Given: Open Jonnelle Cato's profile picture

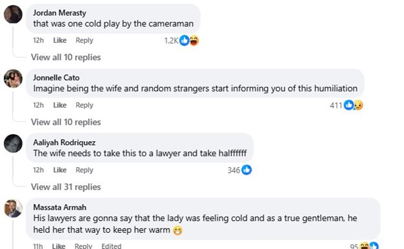Looking at the screenshot, I should [13, 79].
